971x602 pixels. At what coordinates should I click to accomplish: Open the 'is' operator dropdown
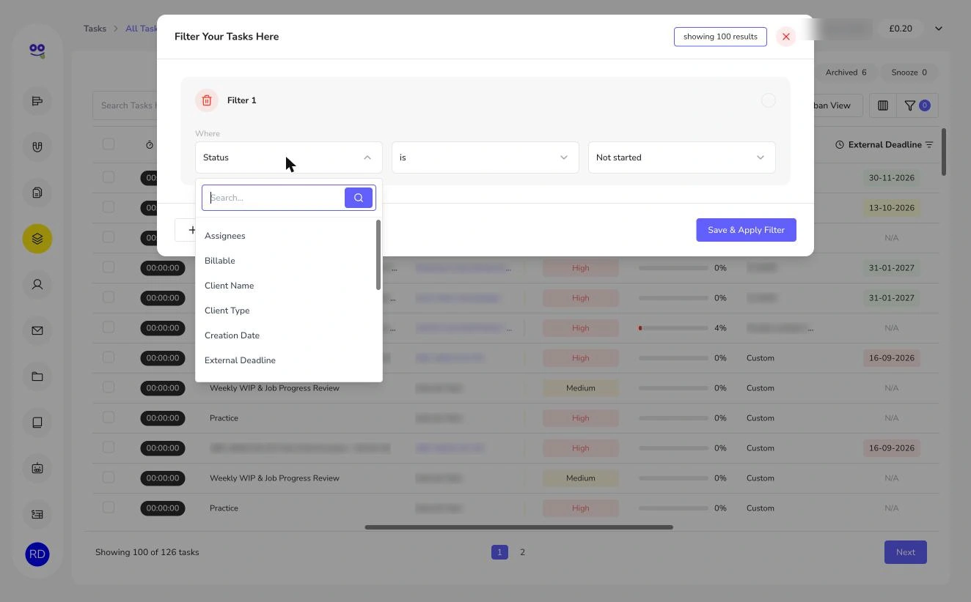point(485,157)
